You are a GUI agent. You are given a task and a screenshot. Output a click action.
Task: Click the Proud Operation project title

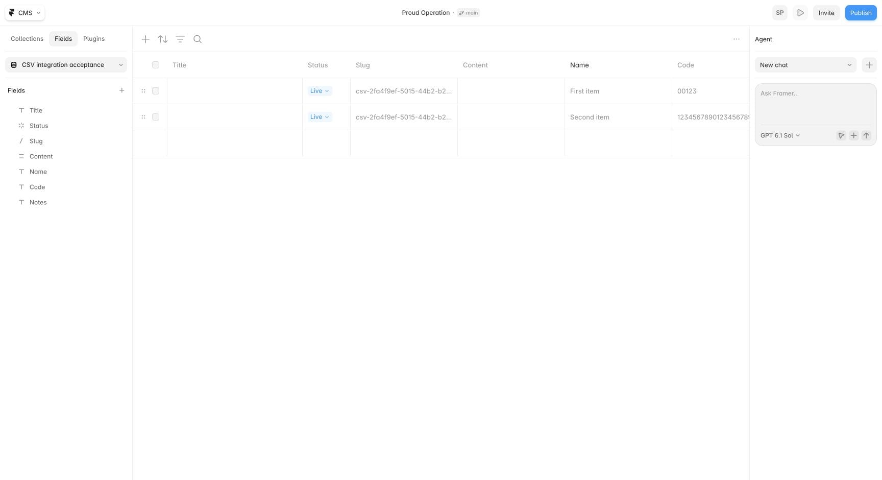pos(426,13)
